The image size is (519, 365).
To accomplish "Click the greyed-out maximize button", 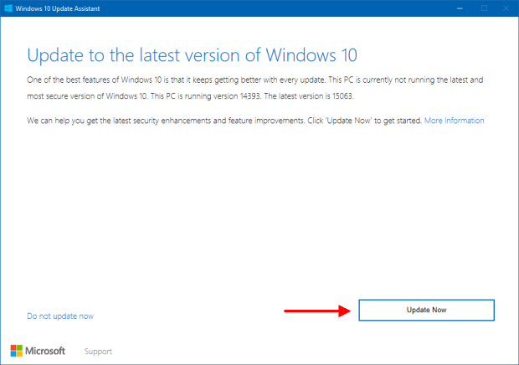I will pyautogui.click(x=483, y=8).
